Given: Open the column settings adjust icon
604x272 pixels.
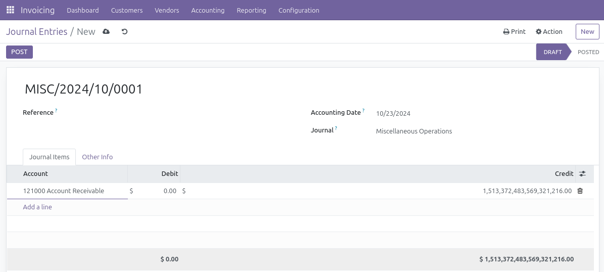Looking at the screenshot, I should click(582, 174).
